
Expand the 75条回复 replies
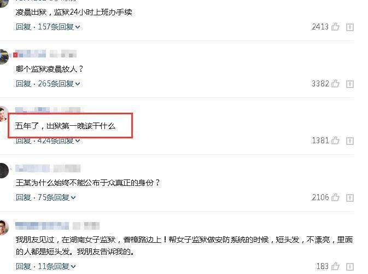pos(56,197)
